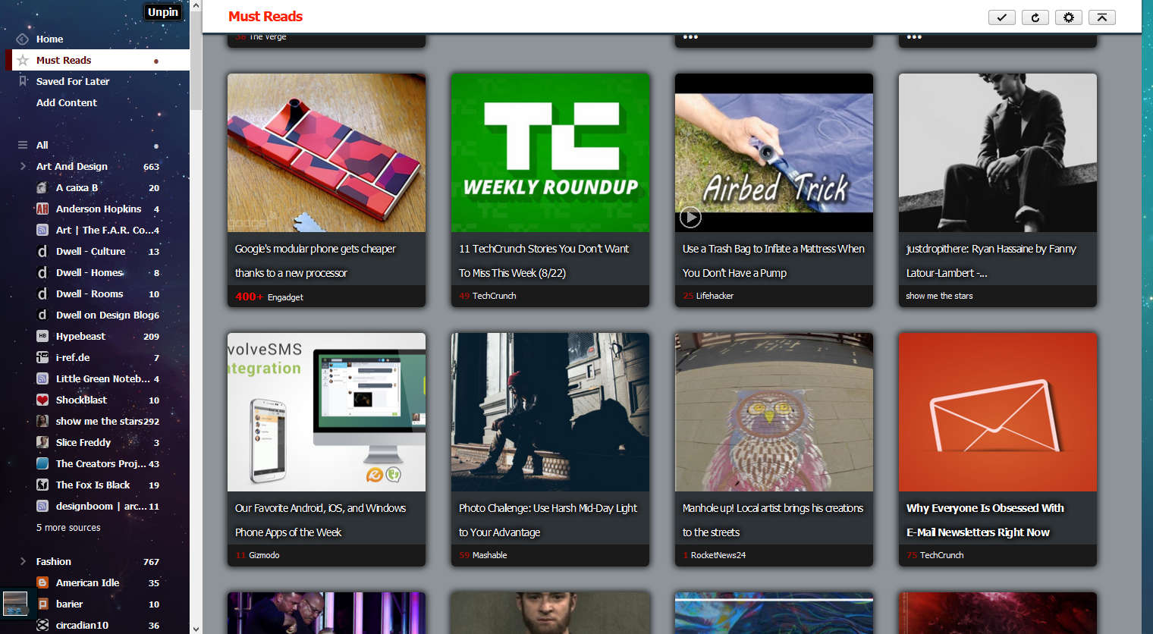Click the mark all as read checkmark button
Image resolution: width=1153 pixels, height=634 pixels.
(1001, 17)
